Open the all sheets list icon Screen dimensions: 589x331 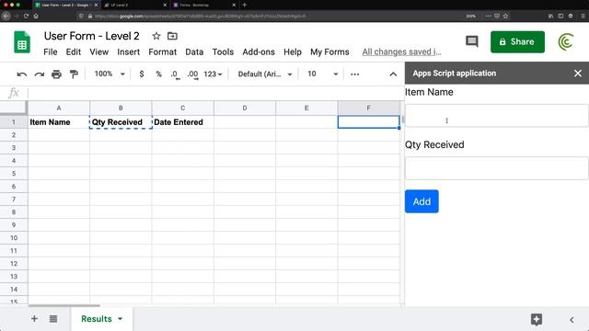[53, 319]
